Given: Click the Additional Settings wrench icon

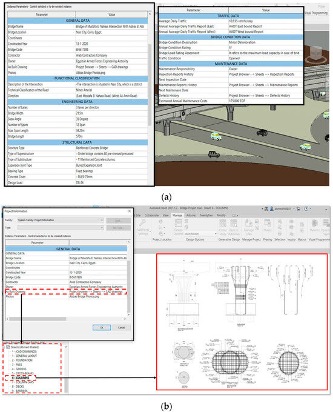Looking at the screenshot, I should coord(142,224).
